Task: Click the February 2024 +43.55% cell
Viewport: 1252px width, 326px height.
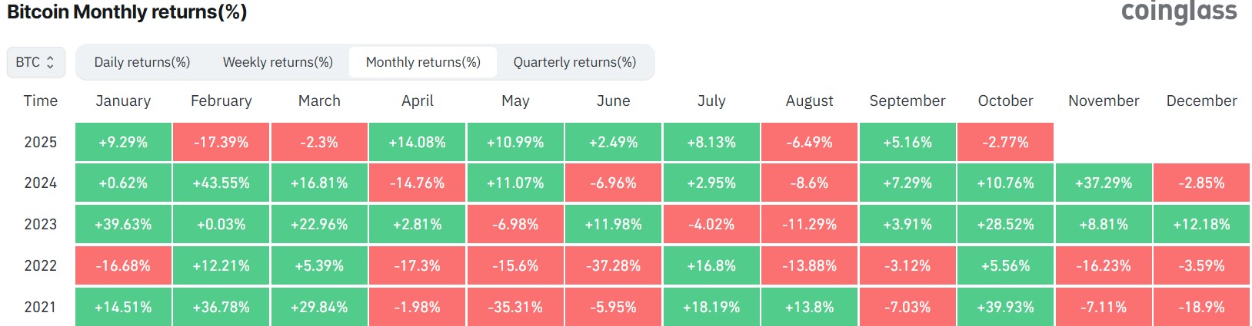Action: click(221, 183)
